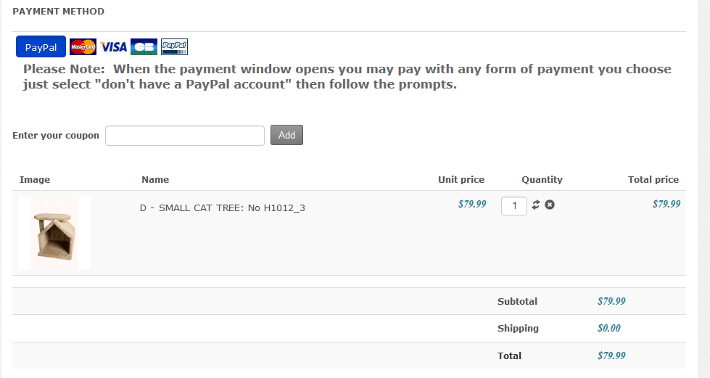Click the Total price column header
Screen dimensions: 710x378
click(x=653, y=180)
